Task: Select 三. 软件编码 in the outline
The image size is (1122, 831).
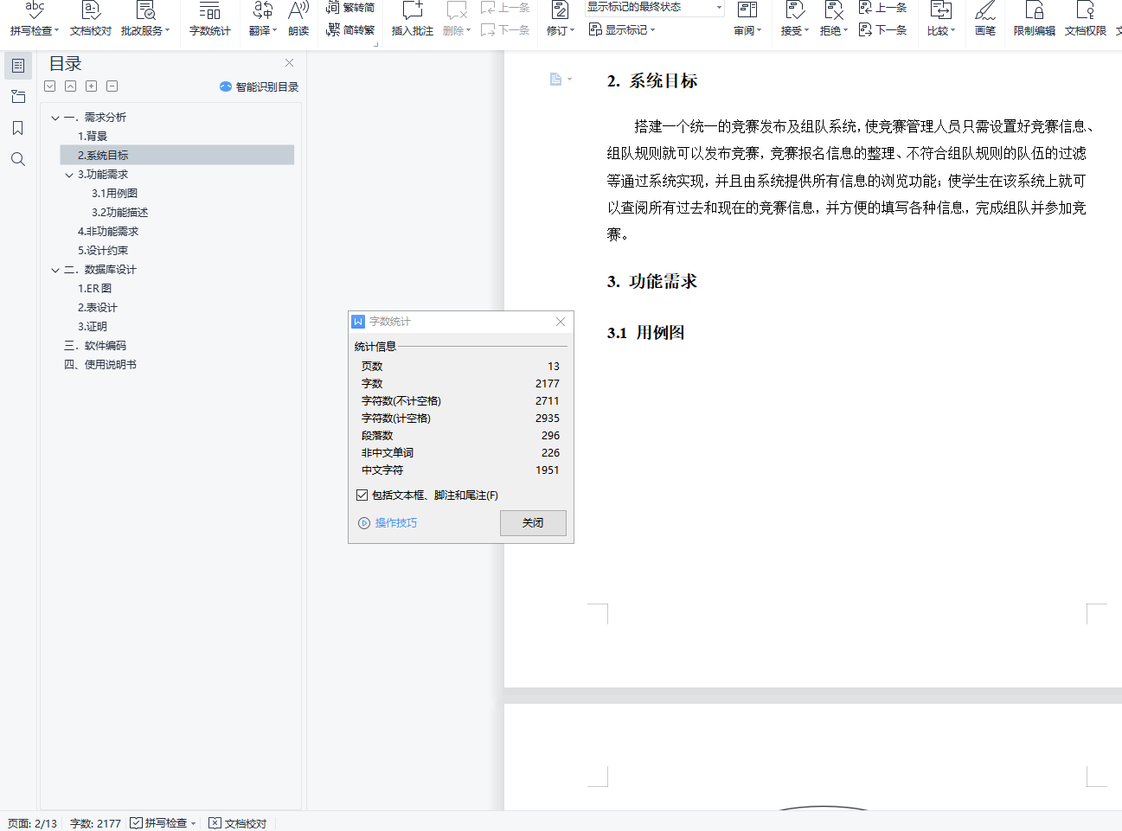Action: click(x=95, y=346)
